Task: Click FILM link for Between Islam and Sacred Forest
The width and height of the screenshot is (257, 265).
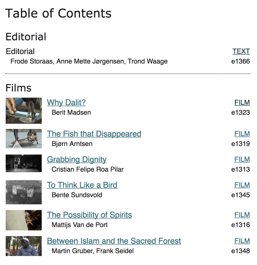Action: (x=242, y=241)
